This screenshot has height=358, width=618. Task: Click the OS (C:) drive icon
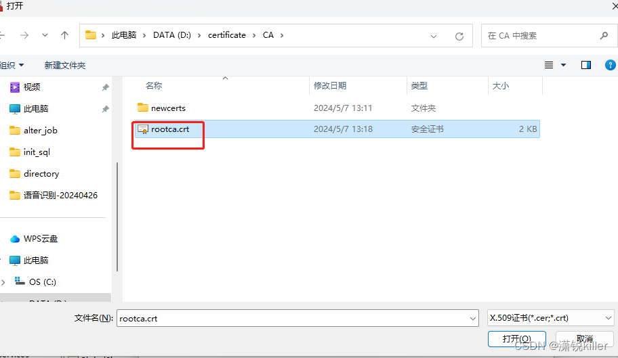(x=19, y=281)
